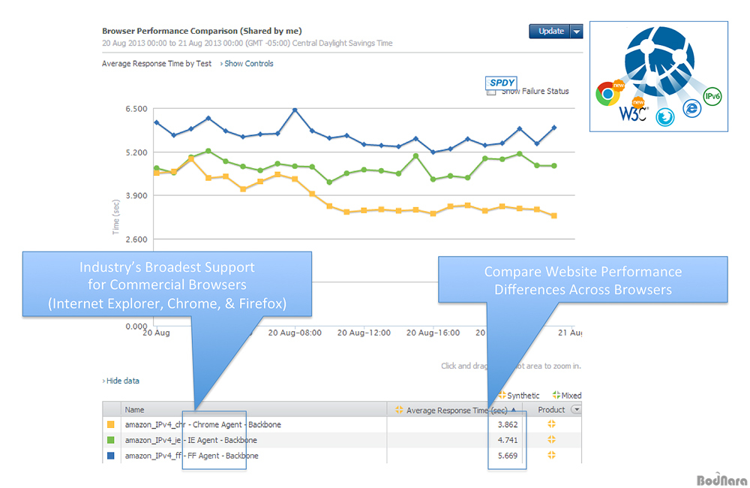Click the blue FF Agent color swatch
Viewport: 750px width, 488px height.
[111, 456]
